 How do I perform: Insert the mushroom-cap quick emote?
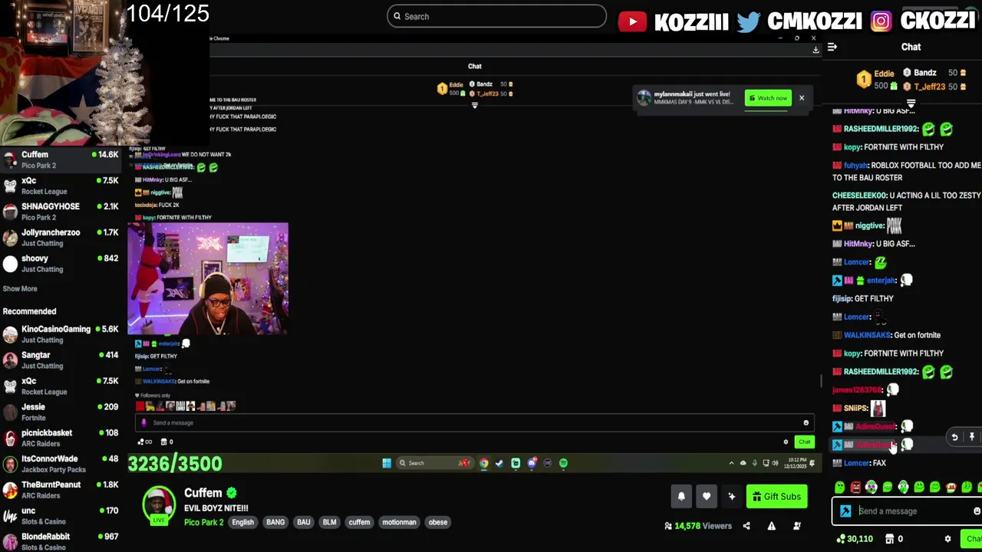point(951,487)
